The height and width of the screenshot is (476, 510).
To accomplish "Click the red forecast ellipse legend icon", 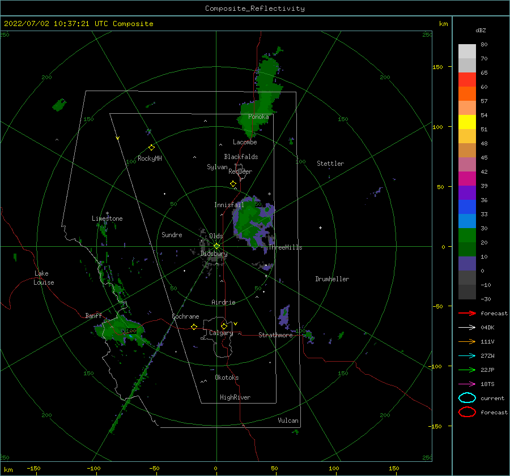I will [x=467, y=412].
